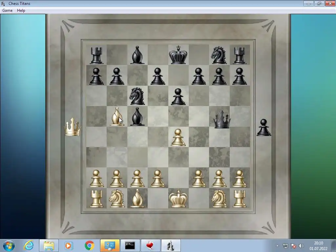Select the white rook on a1
336x252 pixels.
tap(96, 199)
